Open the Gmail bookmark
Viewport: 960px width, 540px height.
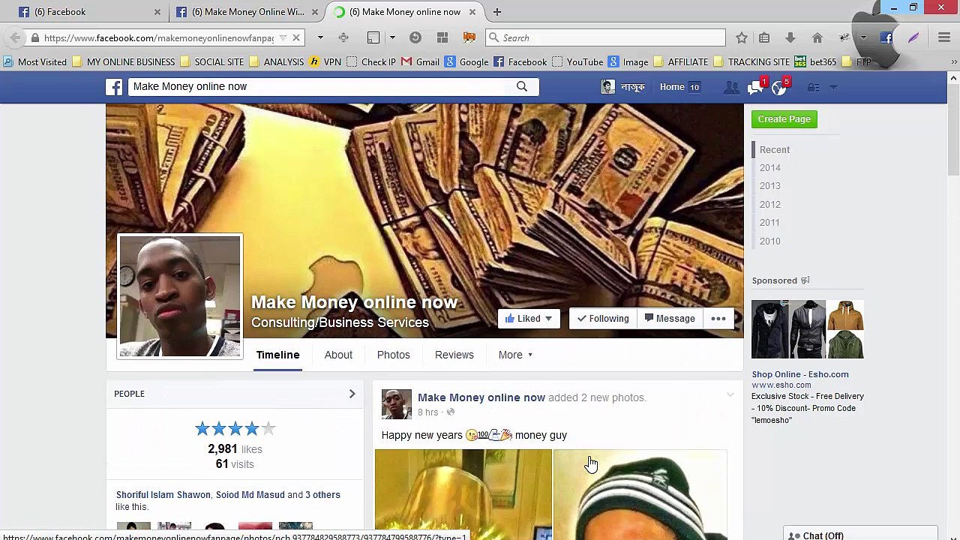pyautogui.click(x=421, y=61)
